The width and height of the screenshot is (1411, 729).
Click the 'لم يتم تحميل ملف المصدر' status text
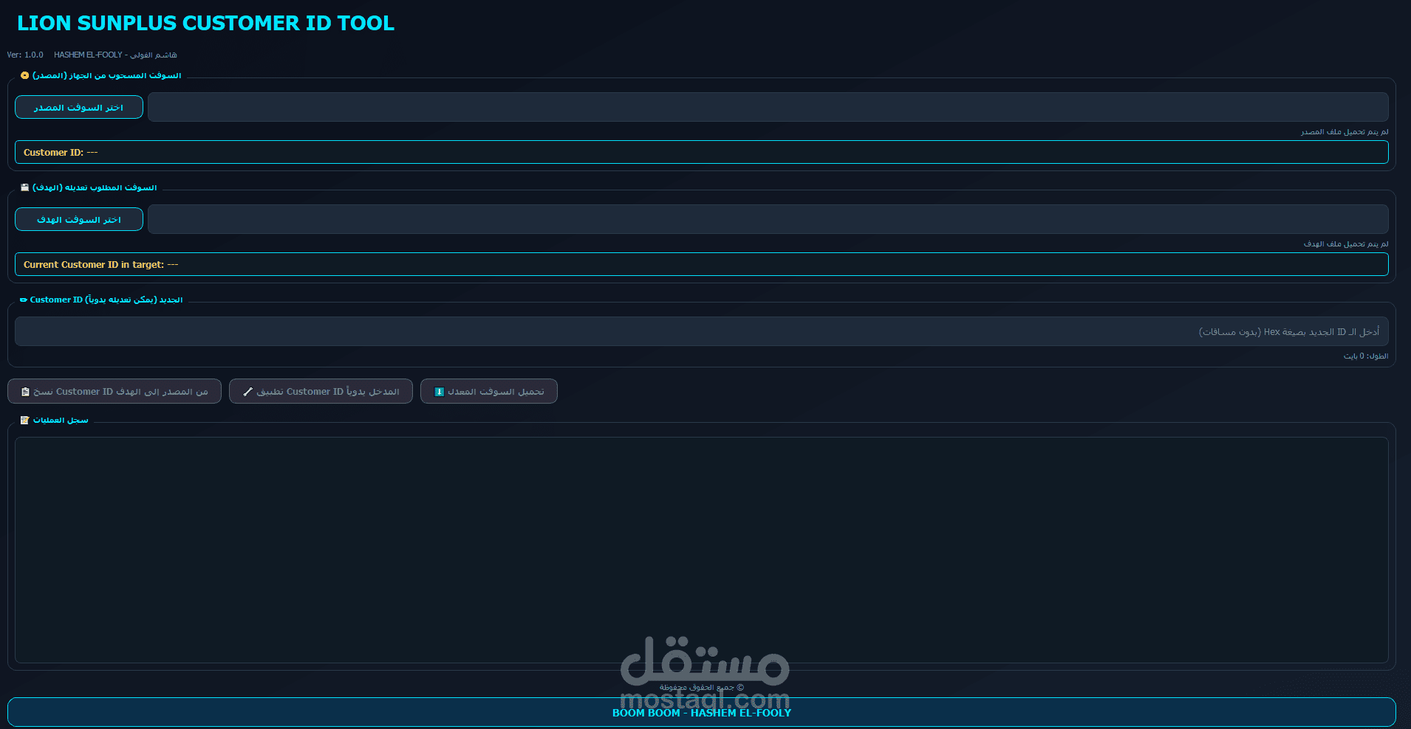1345,131
